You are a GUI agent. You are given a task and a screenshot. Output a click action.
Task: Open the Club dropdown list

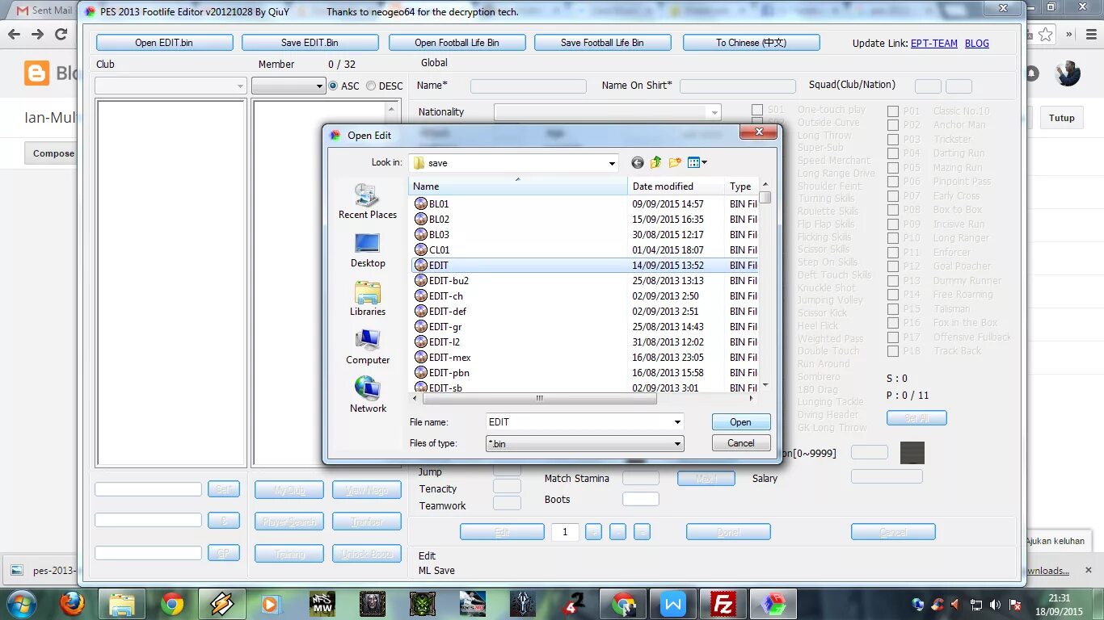[x=240, y=86]
